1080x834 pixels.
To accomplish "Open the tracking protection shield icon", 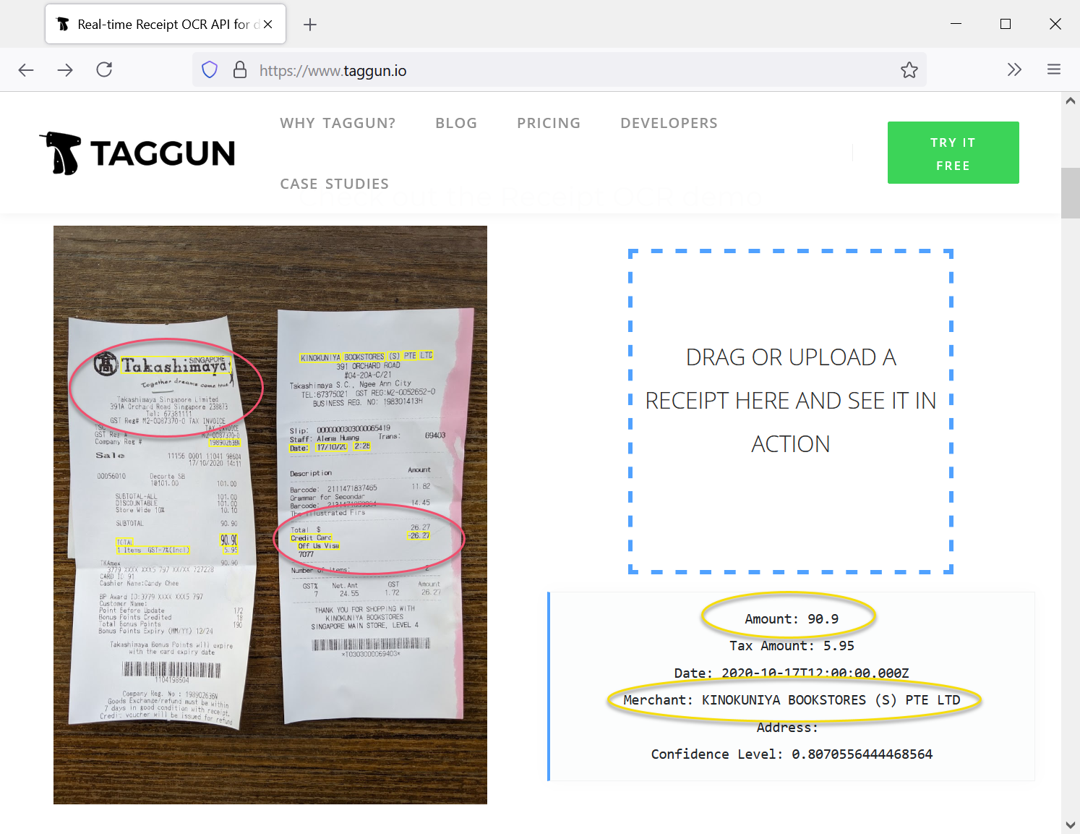I will (210, 70).
